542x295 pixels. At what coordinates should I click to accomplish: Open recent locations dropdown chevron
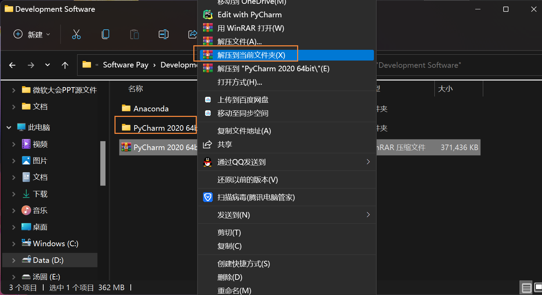(x=48, y=65)
